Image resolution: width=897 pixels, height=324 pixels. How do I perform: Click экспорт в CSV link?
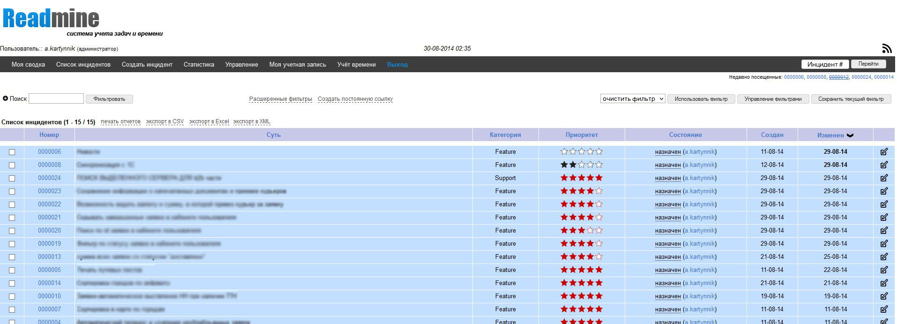pos(165,121)
